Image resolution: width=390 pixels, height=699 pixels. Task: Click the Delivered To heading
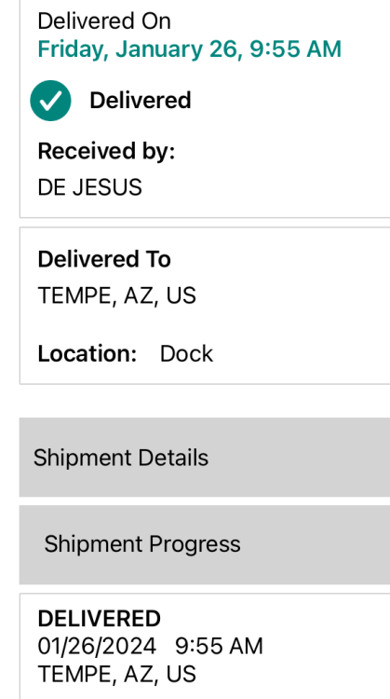pos(104,259)
